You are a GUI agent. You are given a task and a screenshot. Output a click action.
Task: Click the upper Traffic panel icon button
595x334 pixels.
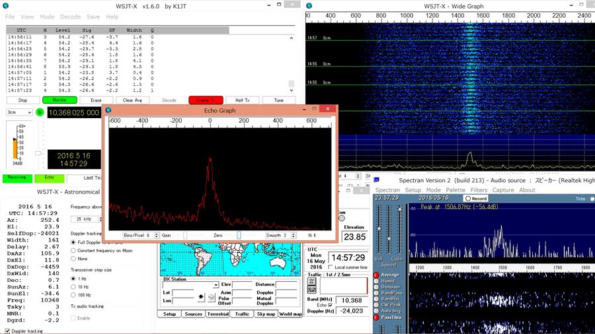(311, 281)
